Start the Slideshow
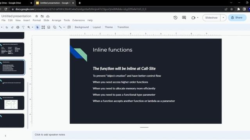Viewport: 250px width, 140px height. click(211, 17)
